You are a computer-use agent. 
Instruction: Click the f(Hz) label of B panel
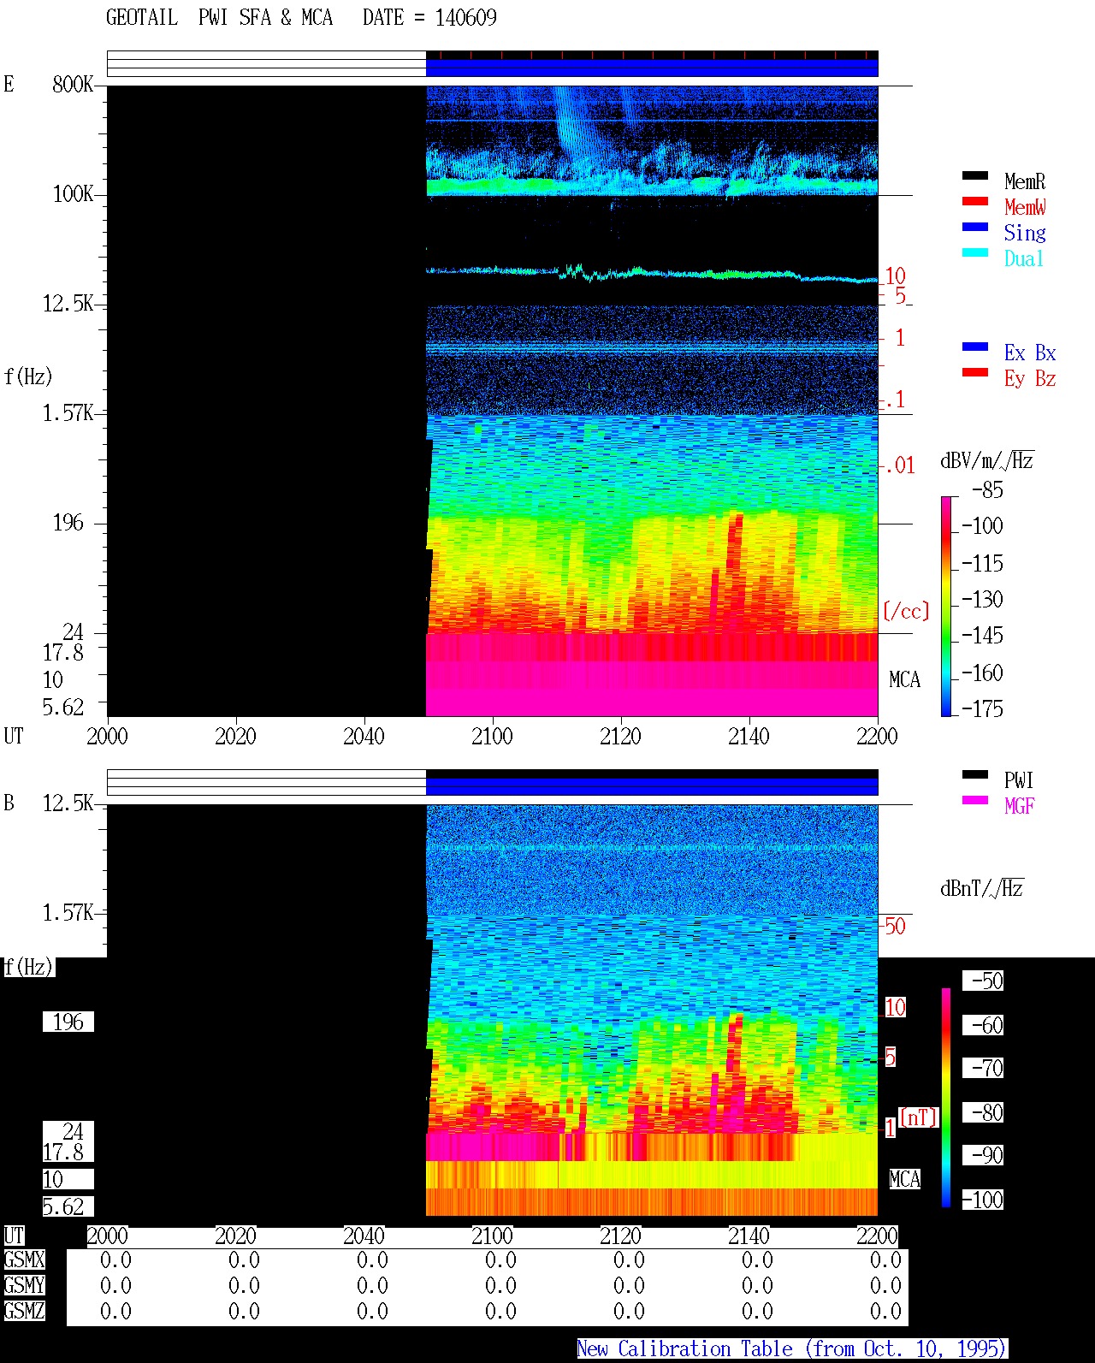point(28,967)
